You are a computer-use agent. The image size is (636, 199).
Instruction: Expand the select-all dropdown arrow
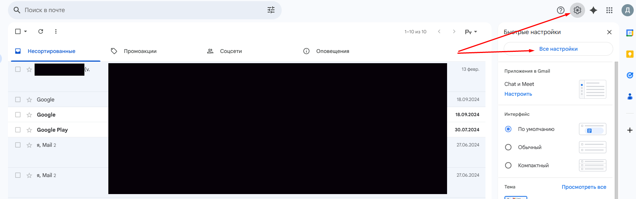(x=25, y=31)
